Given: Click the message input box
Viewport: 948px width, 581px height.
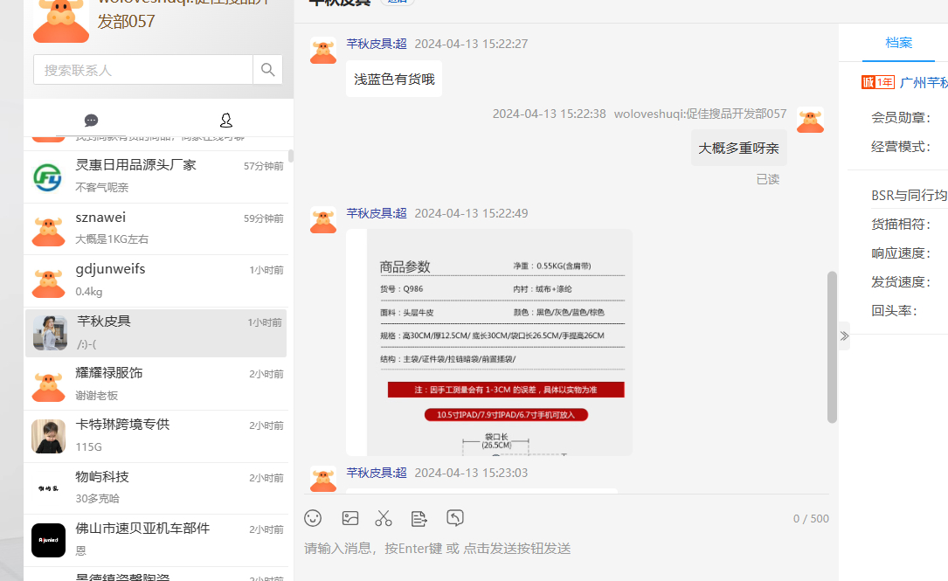Looking at the screenshot, I should (x=559, y=549).
